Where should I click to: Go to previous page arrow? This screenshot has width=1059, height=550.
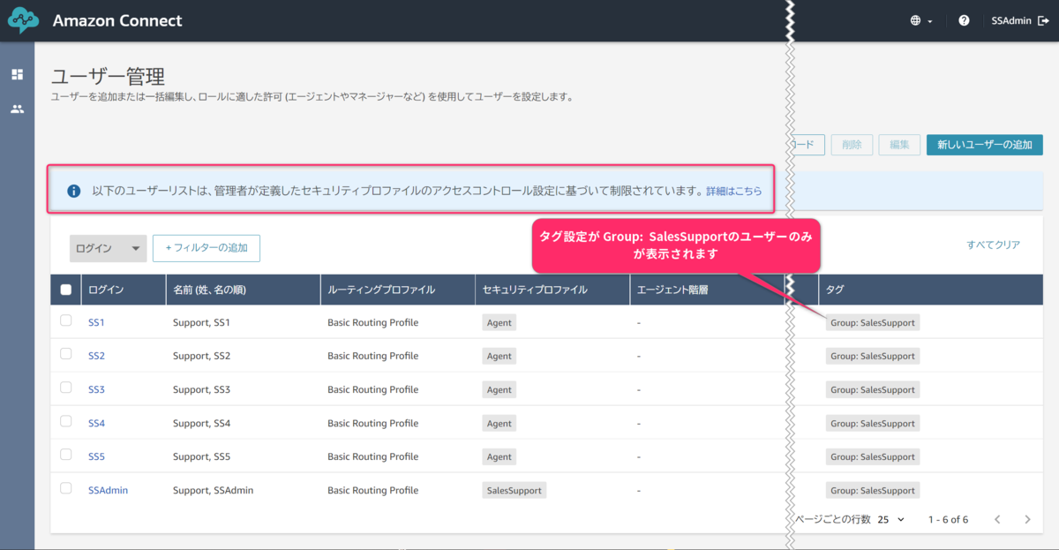[997, 519]
